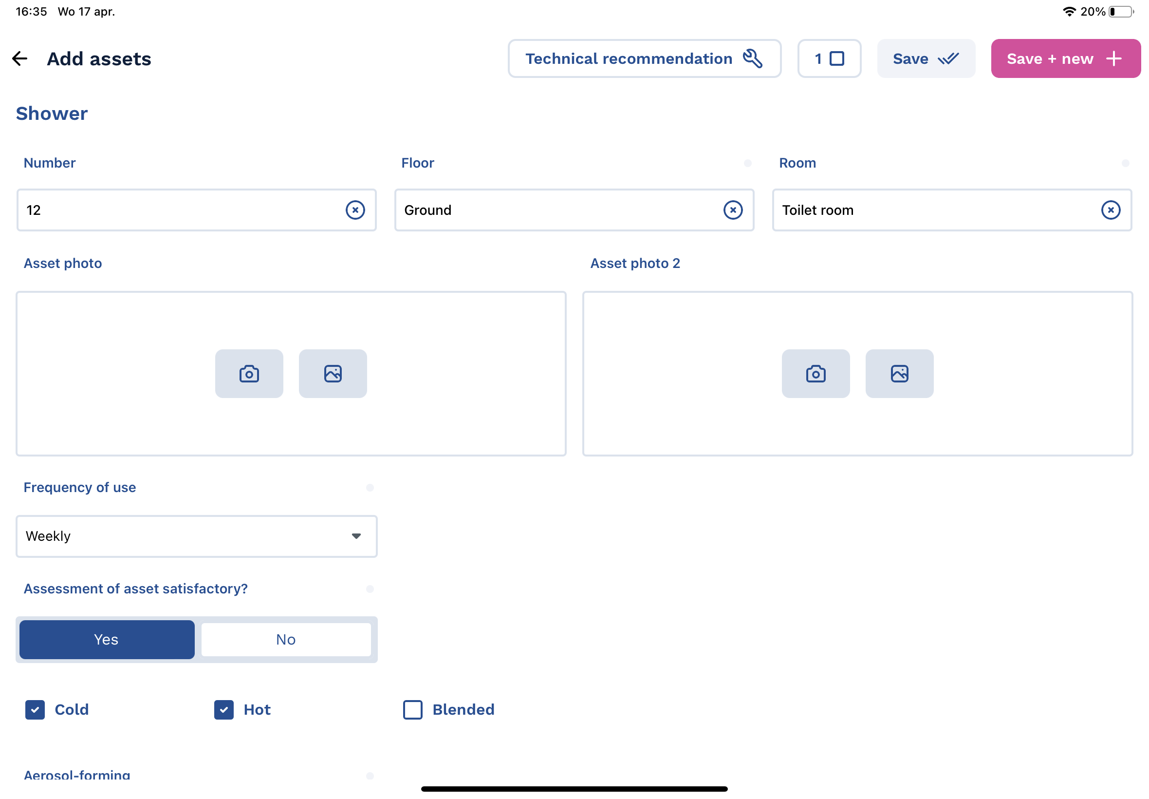Select No for asset satisfactory
This screenshot has width=1149, height=799.
tap(286, 639)
